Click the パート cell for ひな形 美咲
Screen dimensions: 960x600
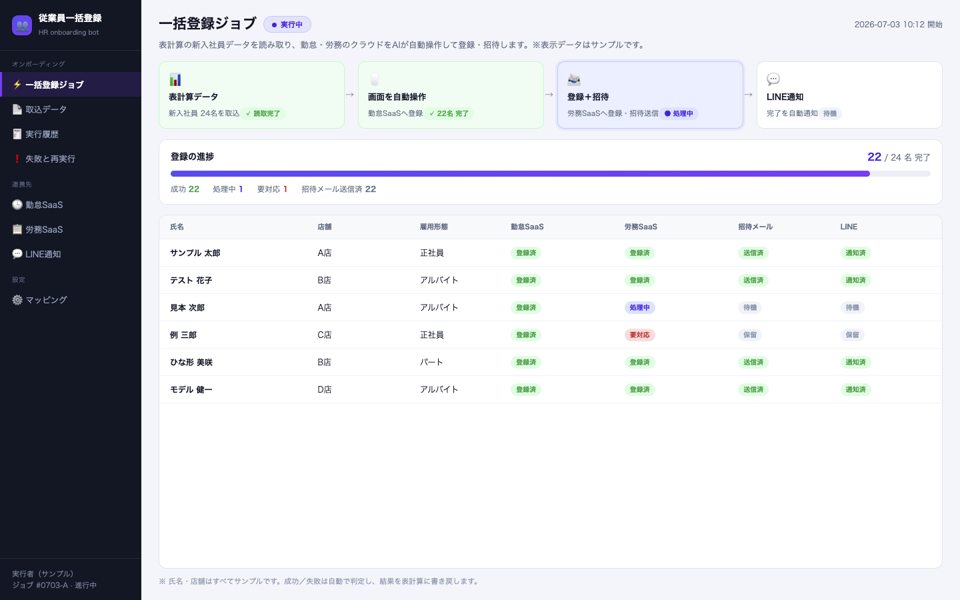tap(431, 362)
